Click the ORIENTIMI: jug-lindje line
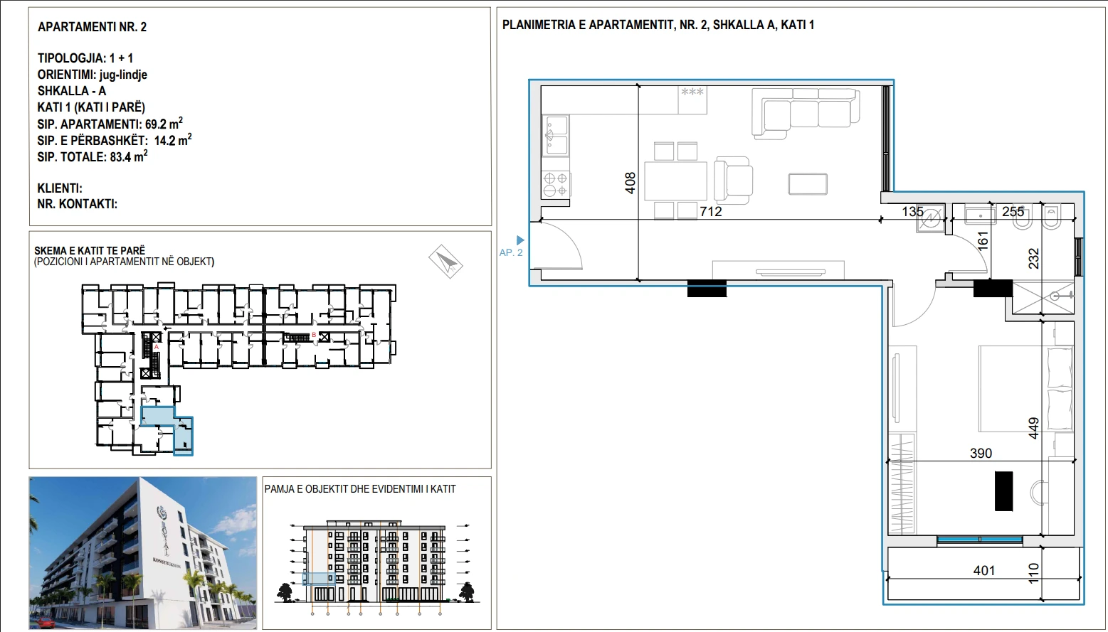The height and width of the screenshot is (632, 1108). coord(93,75)
